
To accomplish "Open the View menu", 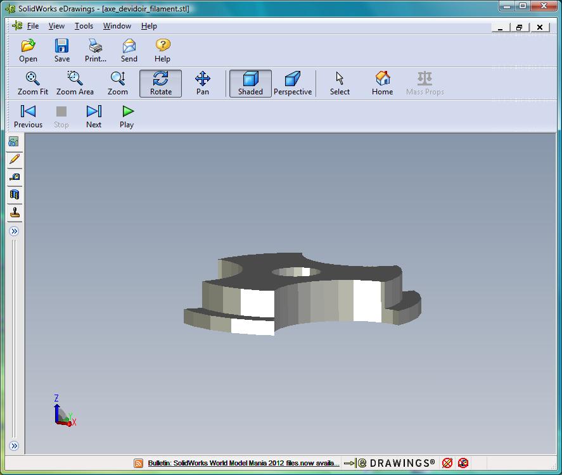I will tap(56, 26).
